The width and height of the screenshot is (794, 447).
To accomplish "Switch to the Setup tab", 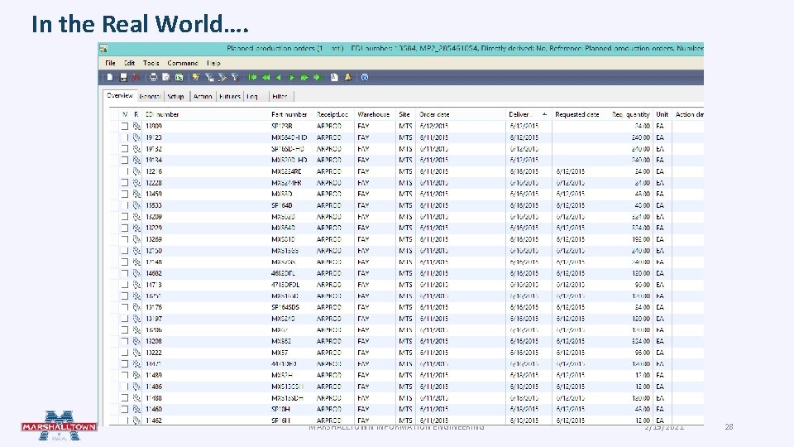I will coord(175,96).
